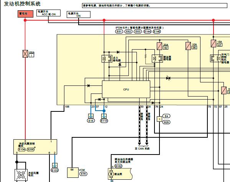The image size is (230, 182).
Task: Click the 燃油油位传感器单元和燃油泵 label
Action: [x=124, y=161]
